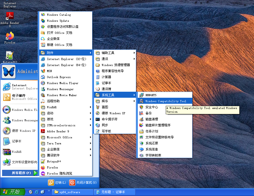Expand the 启动 submenu arrow
This screenshot has height=196, width=254.
[91, 113]
